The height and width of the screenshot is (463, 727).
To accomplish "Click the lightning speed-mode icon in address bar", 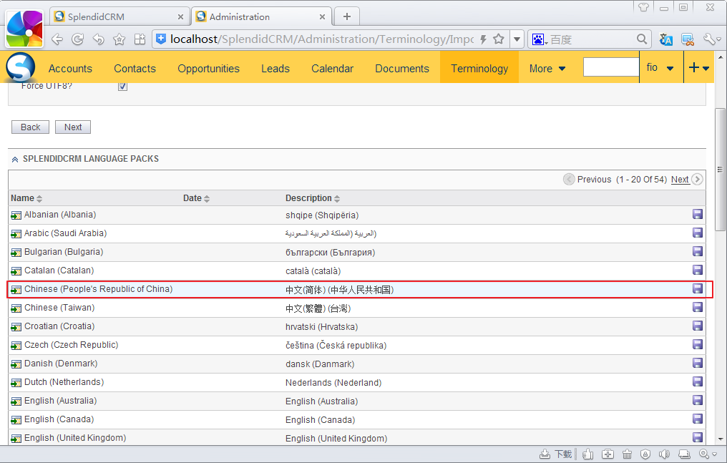I will pyautogui.click(x=483, y=39).
